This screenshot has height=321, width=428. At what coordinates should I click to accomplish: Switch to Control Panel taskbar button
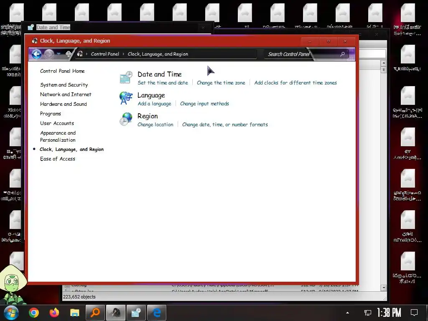pyautogui.click(x=116, y=313)
